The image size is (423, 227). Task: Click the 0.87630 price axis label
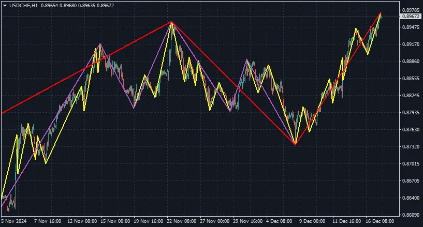click(410, 129)
